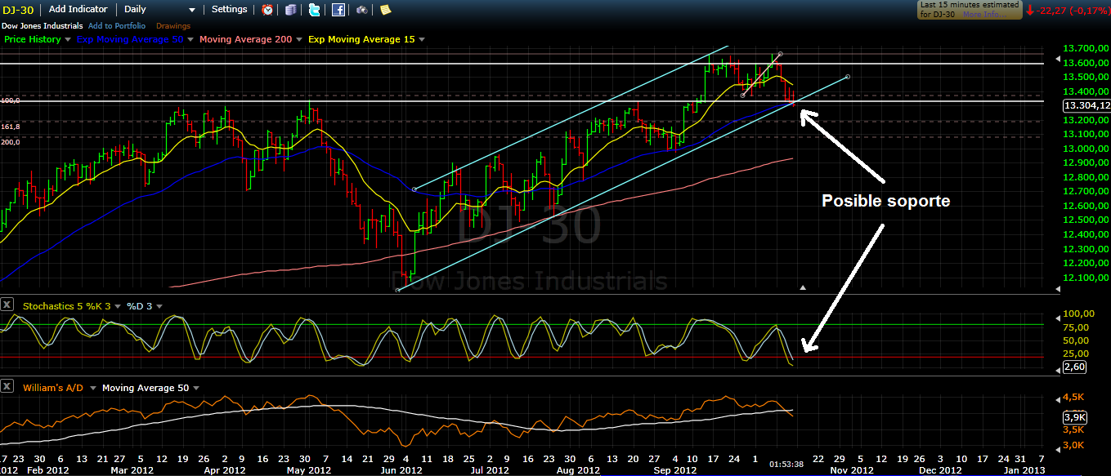Open the Settings menu
1111x476 pixels.
point(229,10)
